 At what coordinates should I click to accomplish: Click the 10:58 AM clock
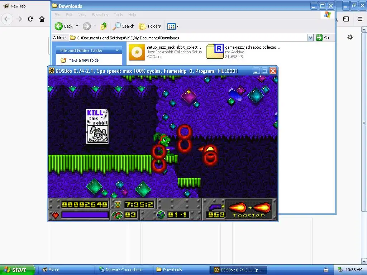pos(354,270)
